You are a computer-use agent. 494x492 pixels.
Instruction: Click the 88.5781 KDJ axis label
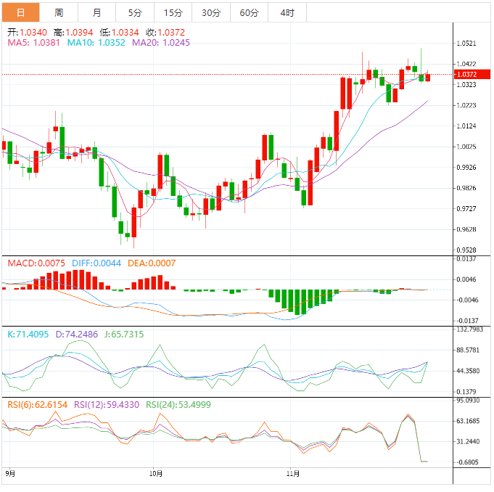click(468, 350)
